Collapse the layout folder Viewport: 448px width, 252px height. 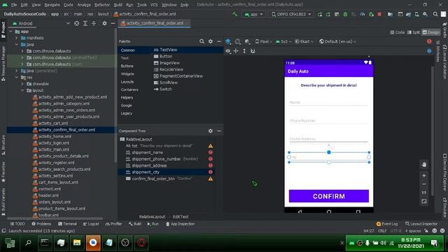[x=22, y=90]
